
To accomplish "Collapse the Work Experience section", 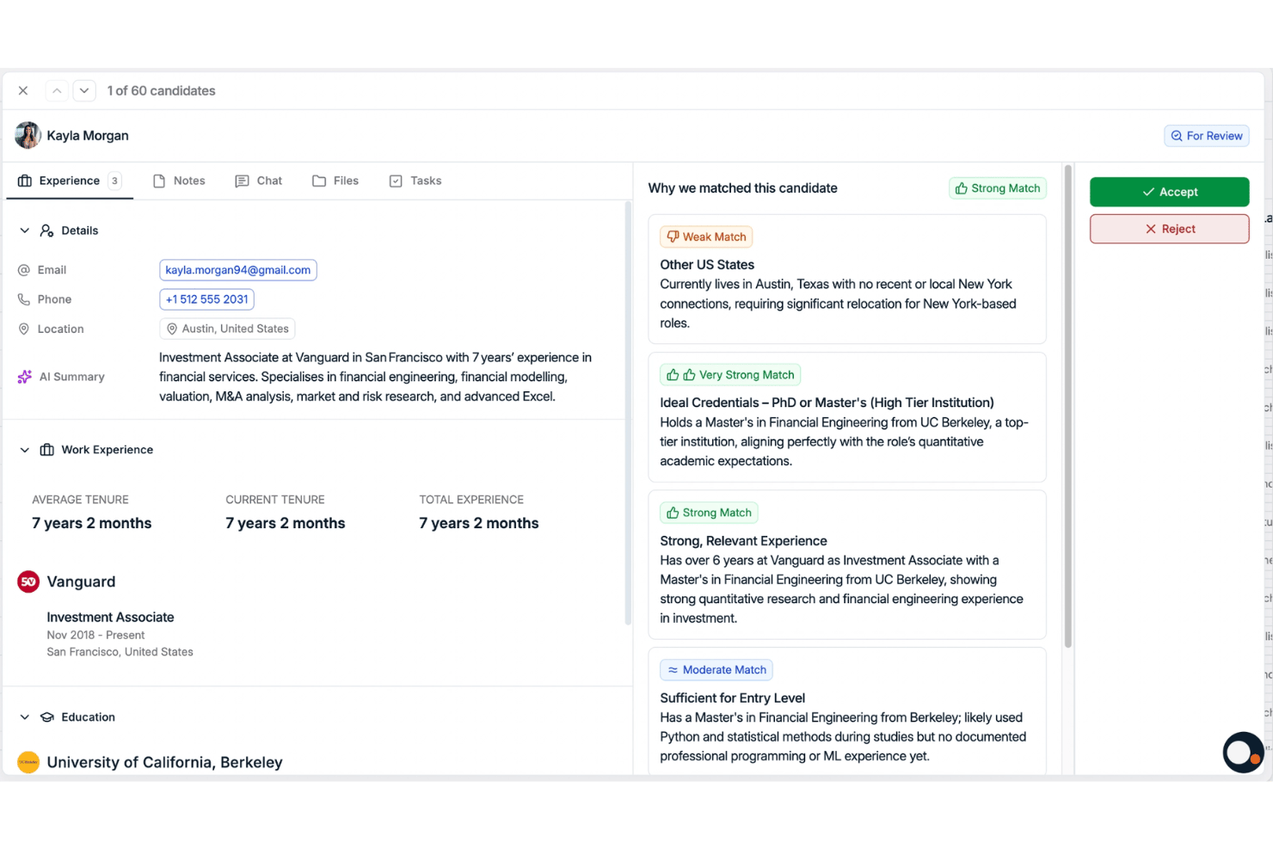I will pyautogui.click(x=24, y=450).
